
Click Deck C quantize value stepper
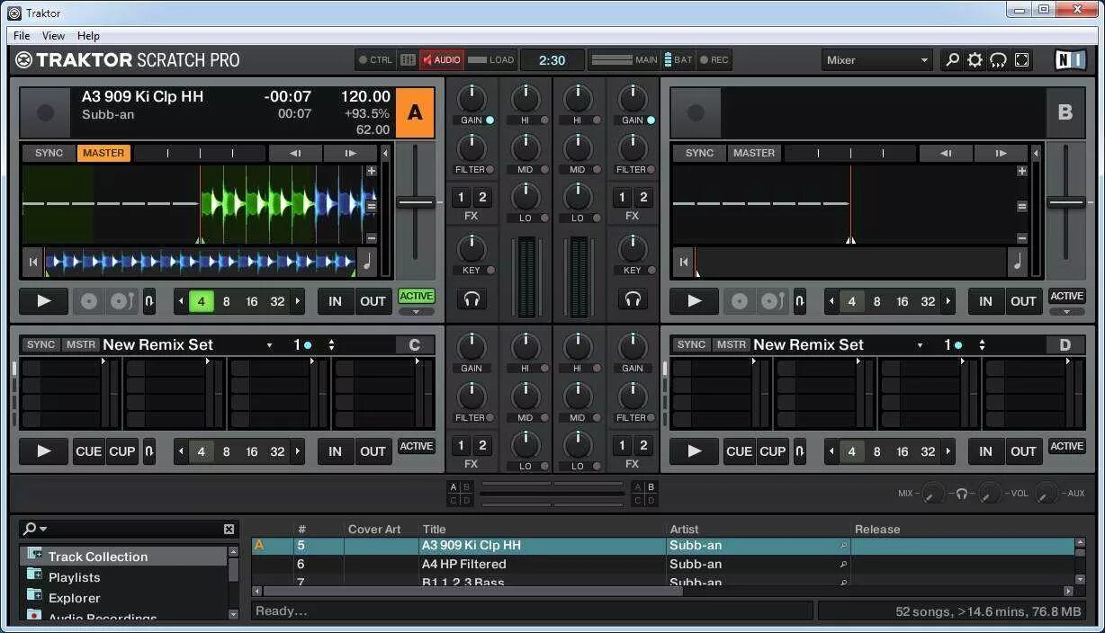pyautogui.click(x=331, y=345)
